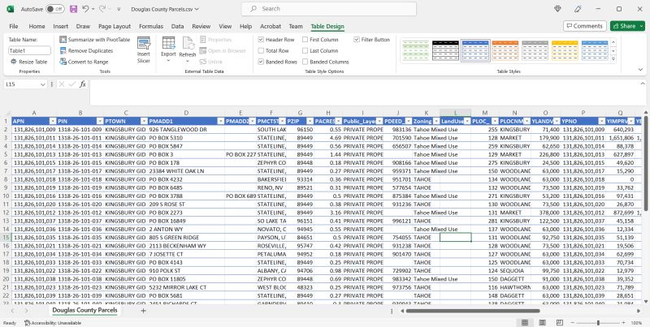Collapse the ribbon with chevron

pyautogui.click(x=640, y=70)
